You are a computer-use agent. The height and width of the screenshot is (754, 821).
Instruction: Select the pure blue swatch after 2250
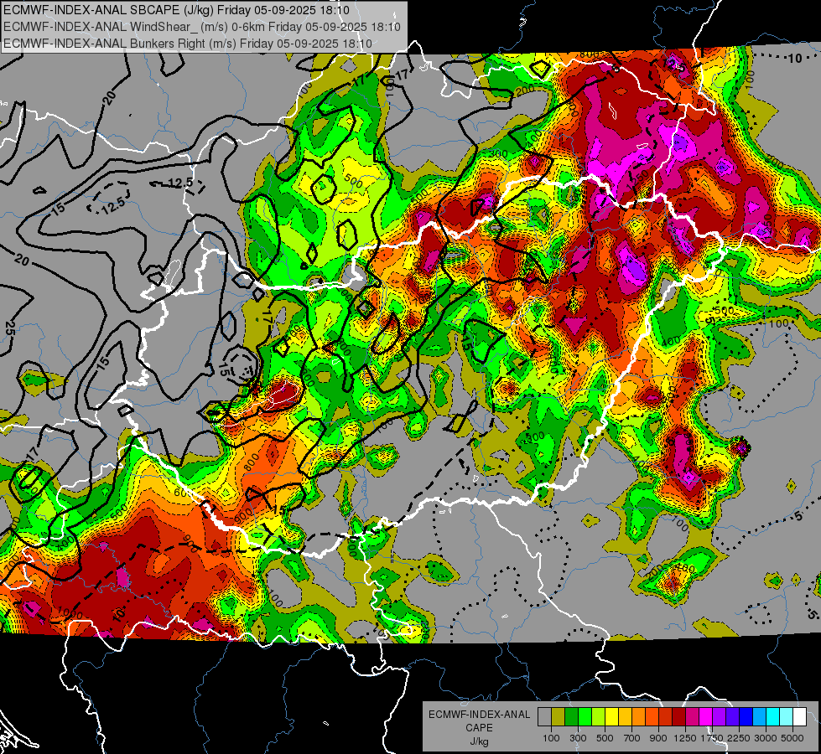pyautogui.click(x=746, y=716)
